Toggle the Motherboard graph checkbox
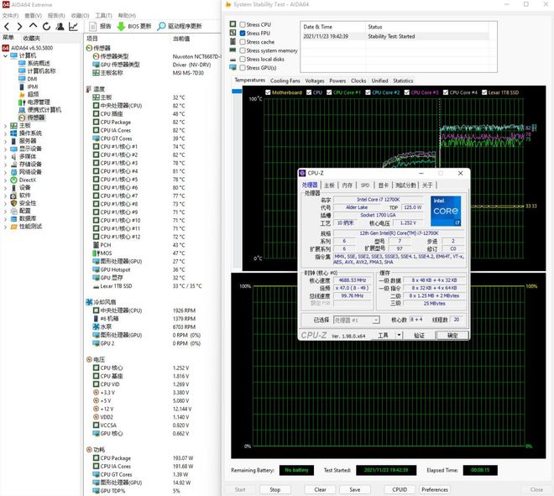This screenshot has height=496, width=554. point(268,92)
